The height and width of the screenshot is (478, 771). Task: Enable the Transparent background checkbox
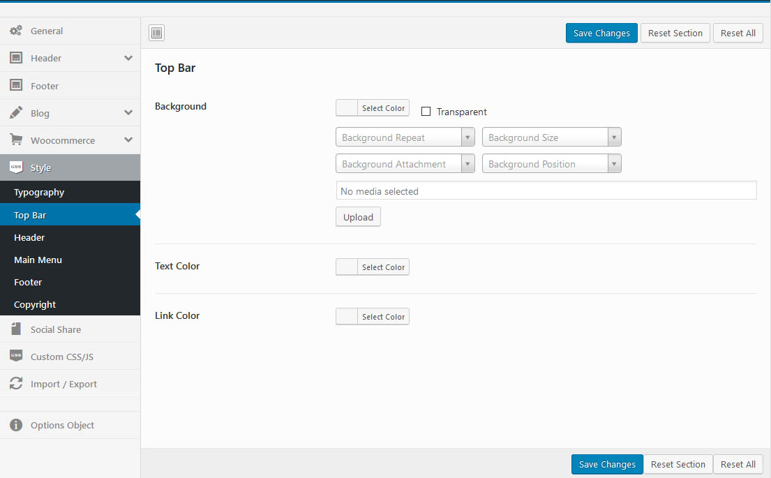(426, 112)
